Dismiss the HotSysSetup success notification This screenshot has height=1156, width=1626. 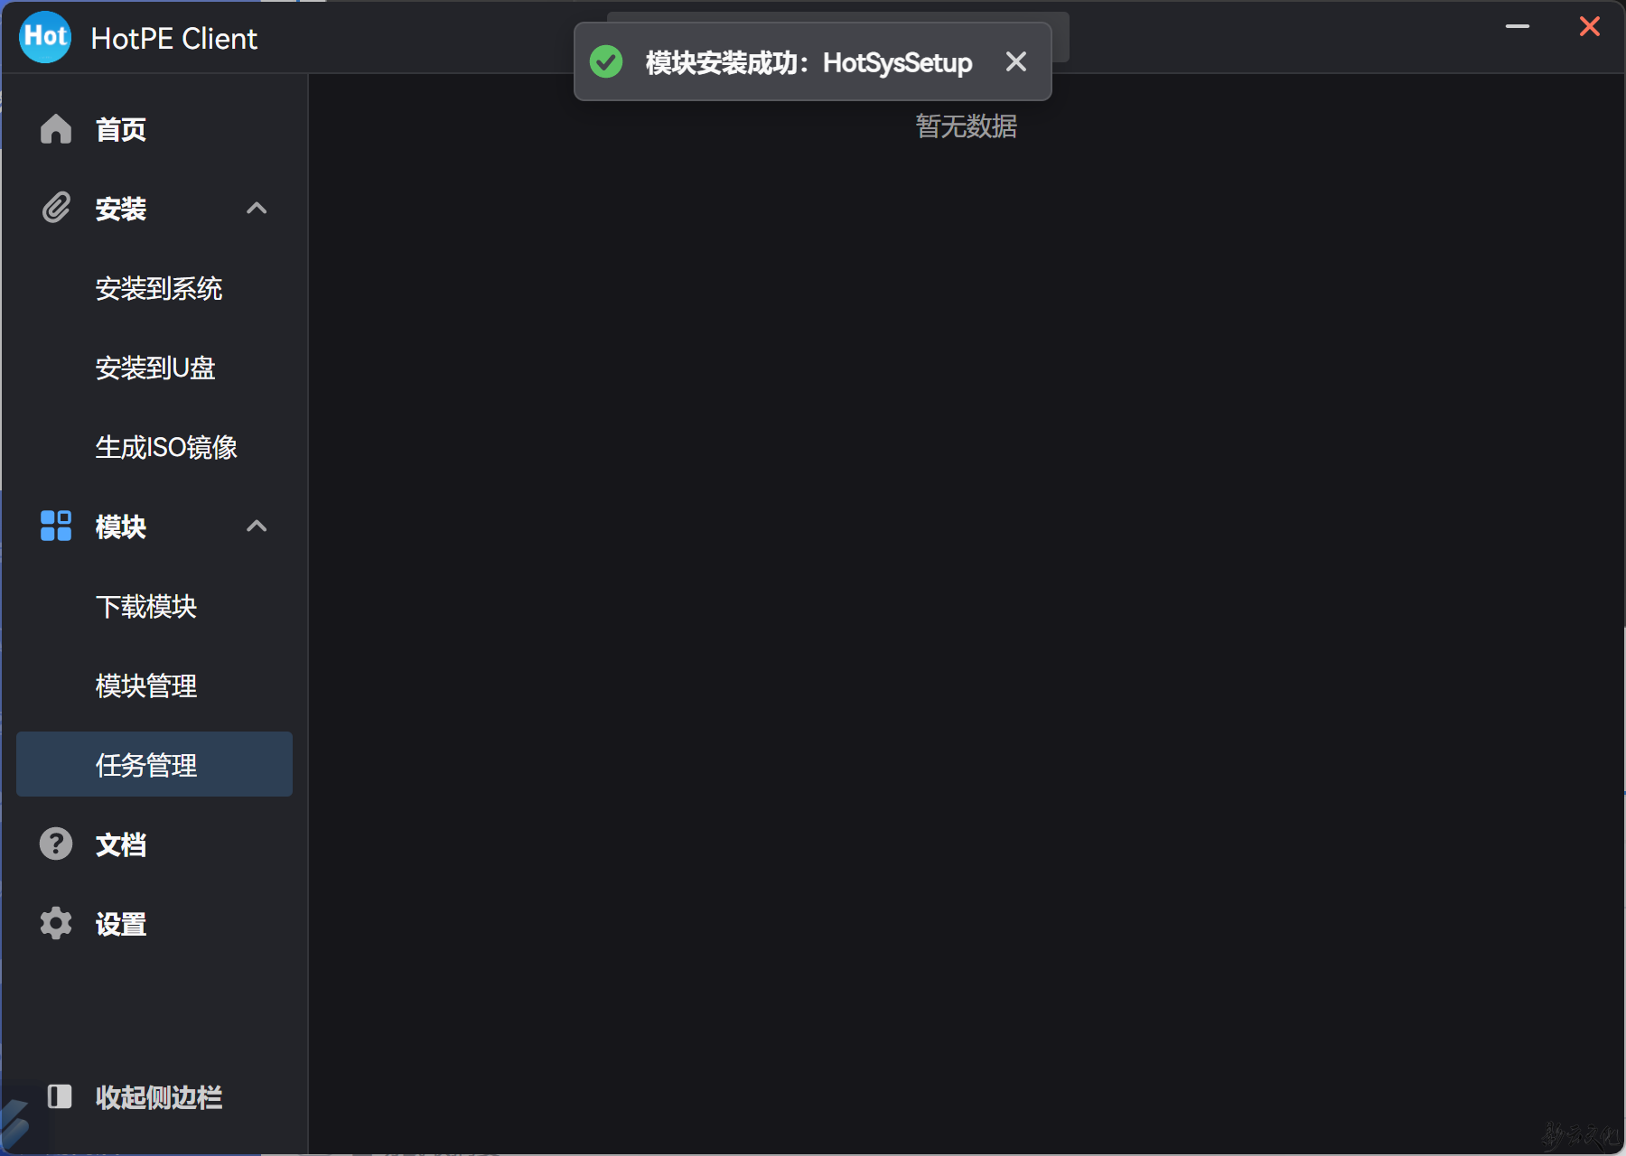1016,61
